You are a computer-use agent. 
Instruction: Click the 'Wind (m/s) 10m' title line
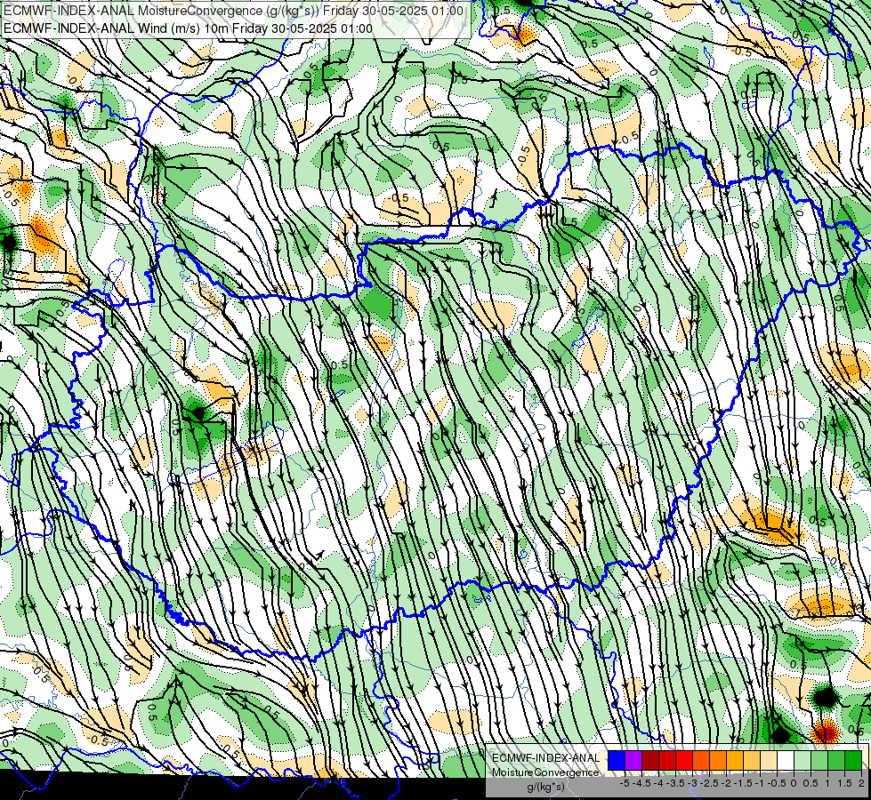(x=189, y=28)
